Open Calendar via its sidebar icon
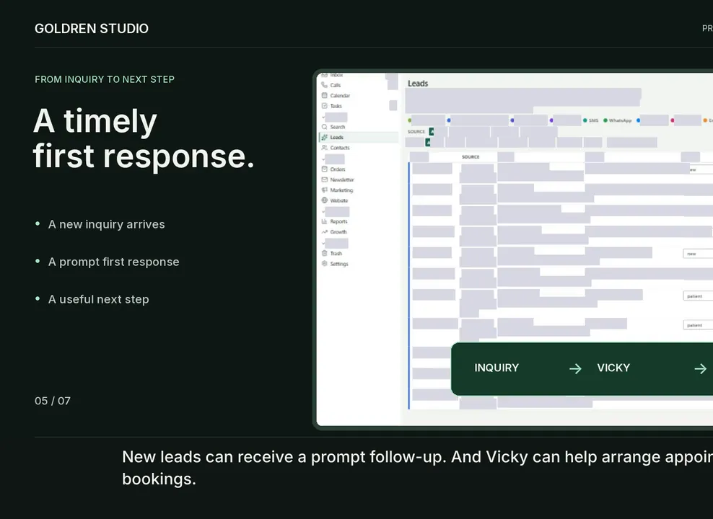Image resolution: width=713 pixels, height=519 pixels. coord(324,95)
